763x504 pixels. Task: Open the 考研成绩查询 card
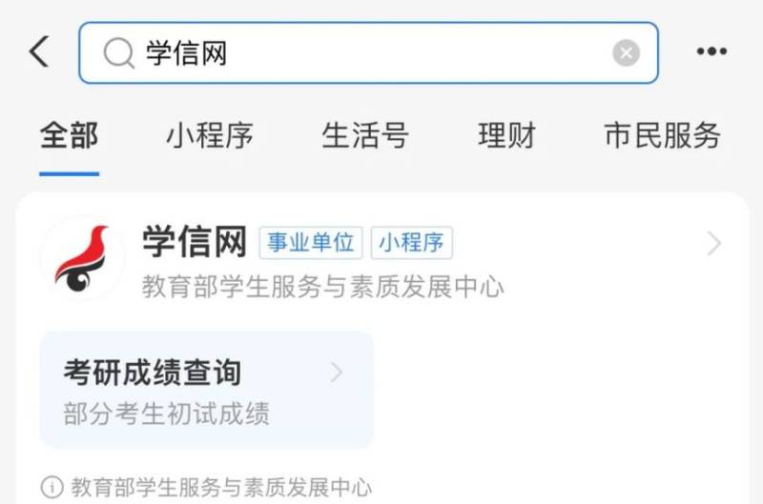207,390
